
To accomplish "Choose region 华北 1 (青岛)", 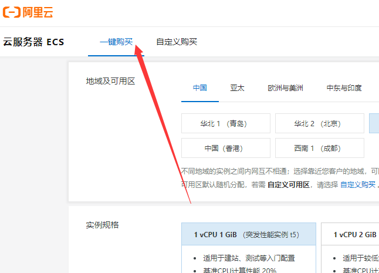I will [226, 123].
